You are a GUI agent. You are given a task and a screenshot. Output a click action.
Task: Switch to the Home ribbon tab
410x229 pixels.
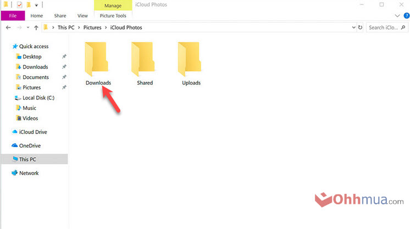click(x=37, y=16)
